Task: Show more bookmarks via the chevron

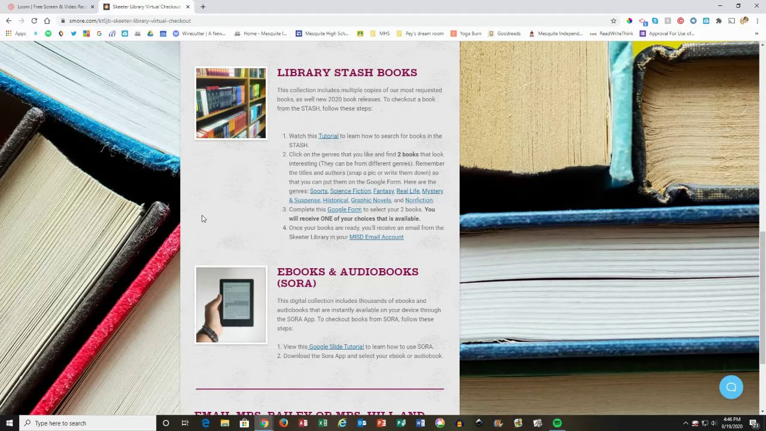Action: point(757,34)
